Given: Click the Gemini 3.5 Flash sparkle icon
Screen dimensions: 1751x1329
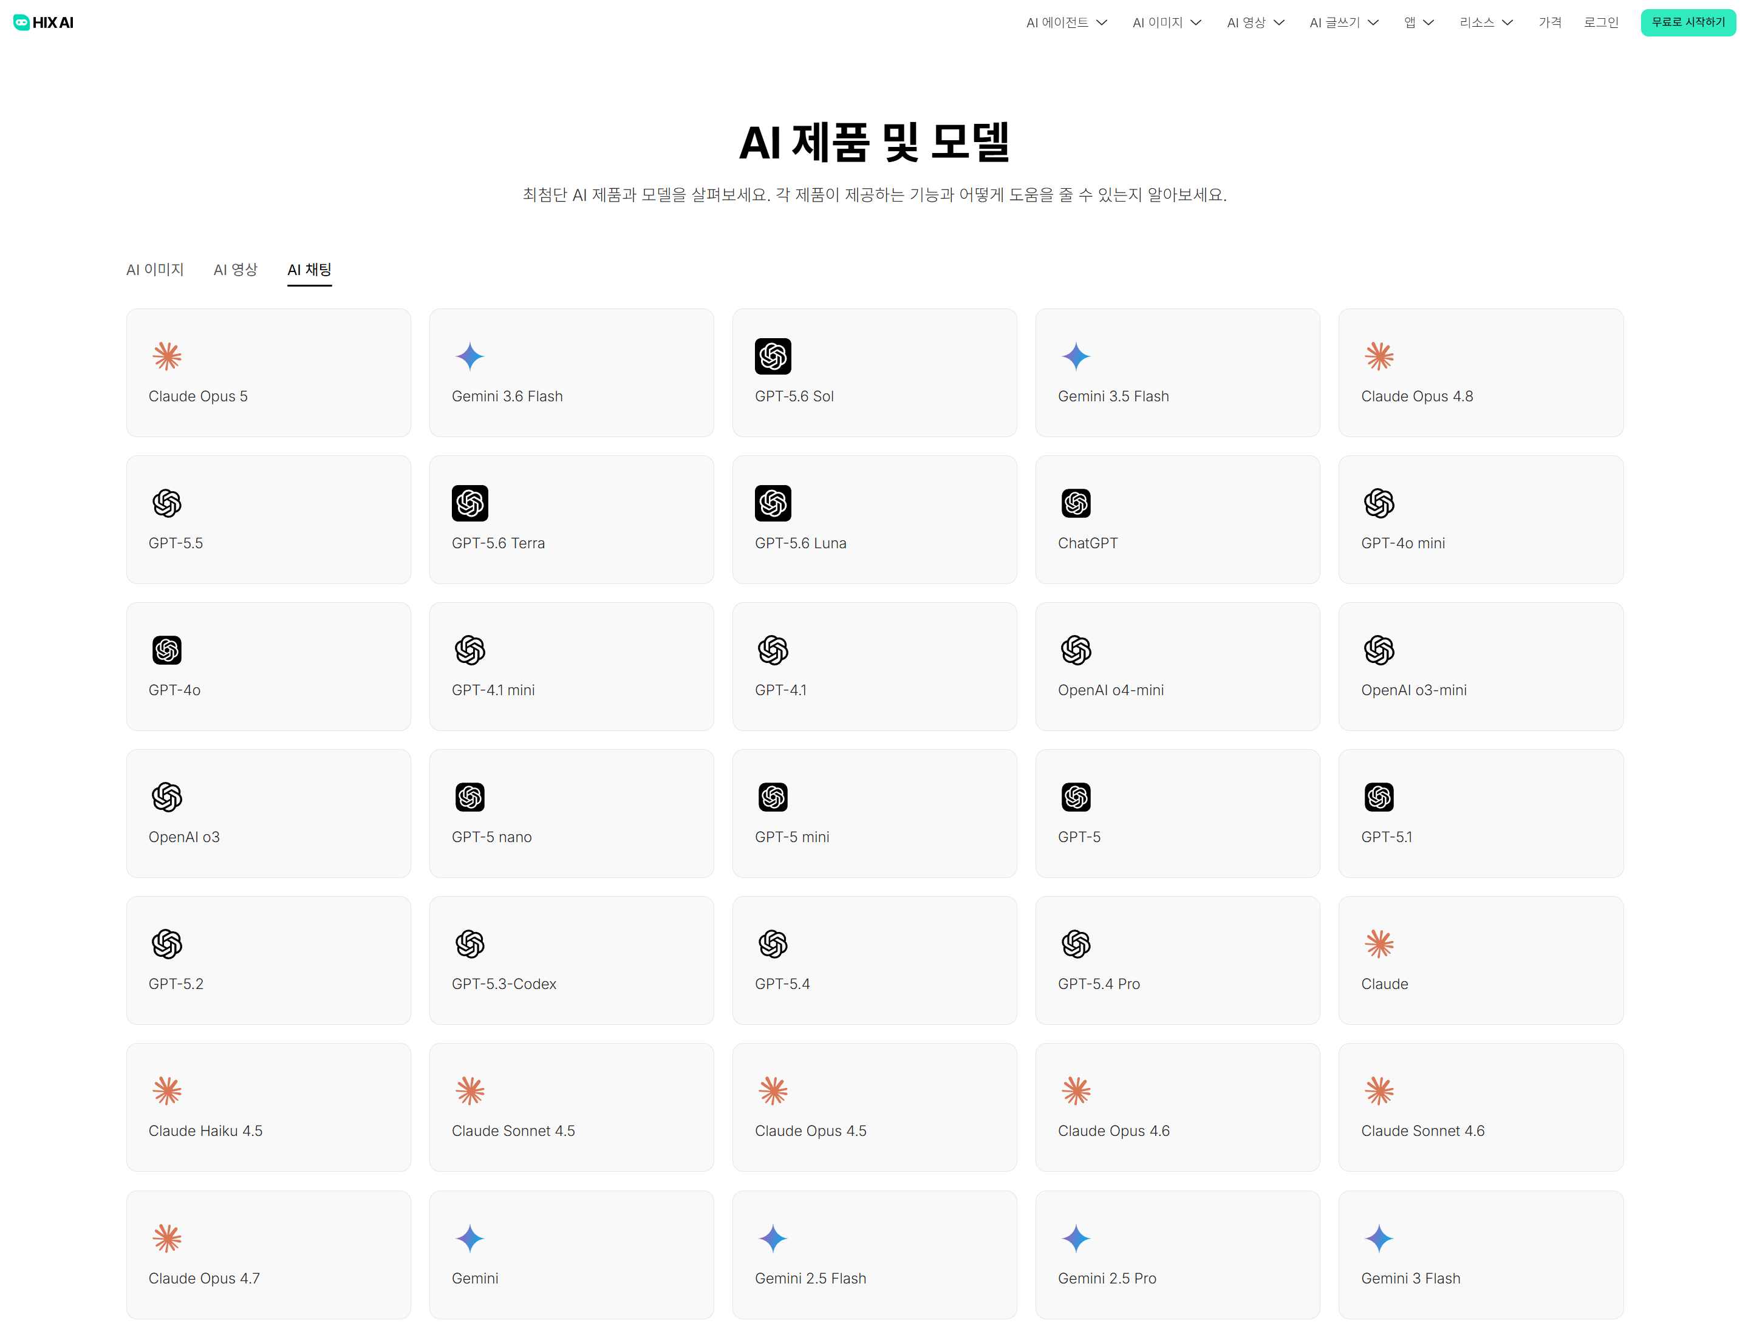Looking at the screenshot, I should click(1077, 356).
